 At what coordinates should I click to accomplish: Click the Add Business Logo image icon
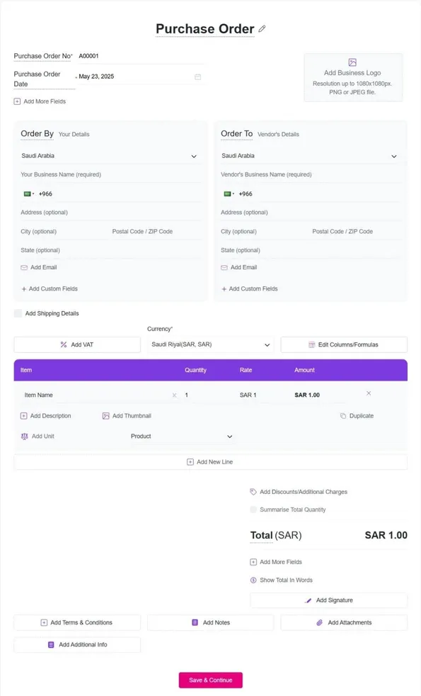[352, 62]
